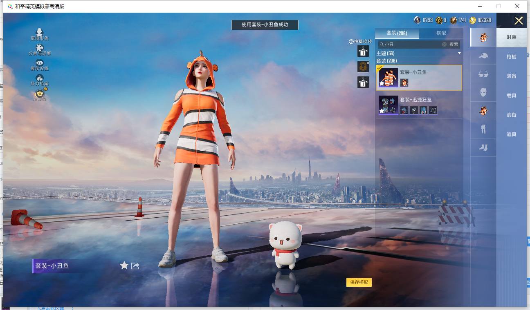Click the 搜索 search button
Viewport: 530px width, 310px height.
(454, 45)
